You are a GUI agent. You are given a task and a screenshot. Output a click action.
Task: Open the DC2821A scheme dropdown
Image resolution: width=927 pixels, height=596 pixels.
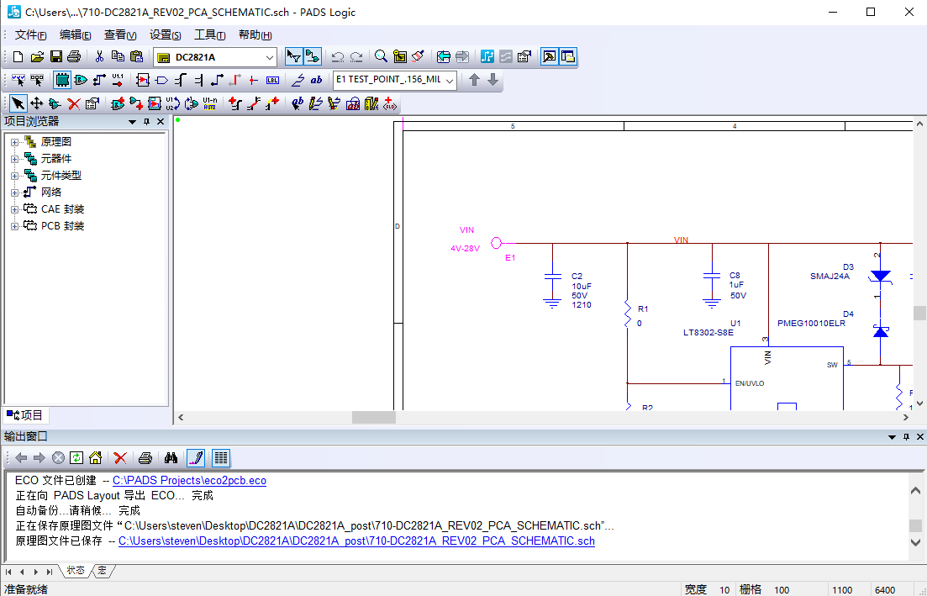(x=271, y=56)
